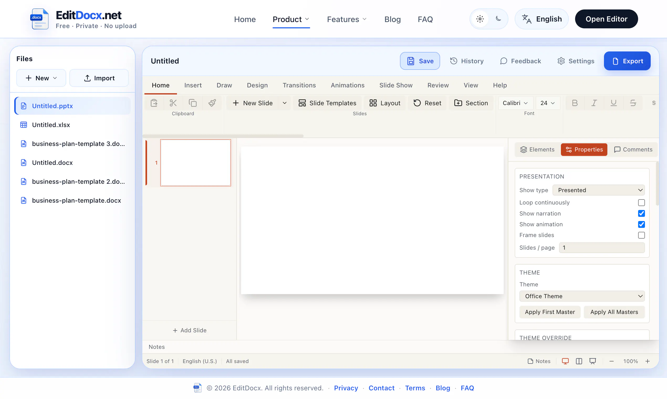667x399 pixels.
Task: Open Untitled.xlsx spreadsheet file
Action: coord(72,125)
